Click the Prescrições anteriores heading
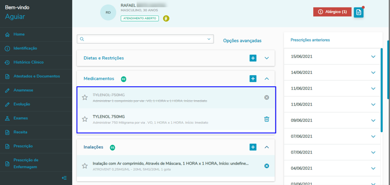This screenshot has height=185, width=390. [310, 40]
